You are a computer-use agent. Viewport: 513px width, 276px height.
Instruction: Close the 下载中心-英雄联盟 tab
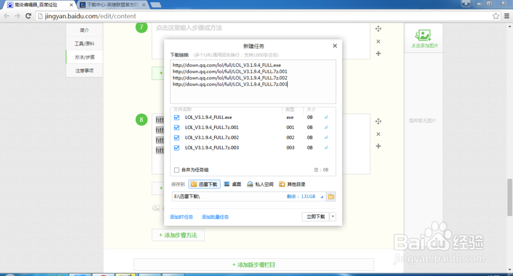pyautogui.click(x=144, y=5)
